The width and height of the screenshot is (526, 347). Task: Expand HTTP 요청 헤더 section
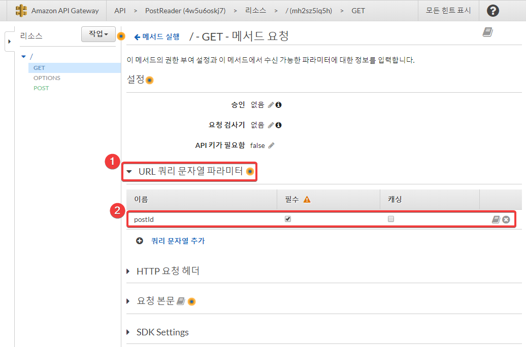[128, 271]
